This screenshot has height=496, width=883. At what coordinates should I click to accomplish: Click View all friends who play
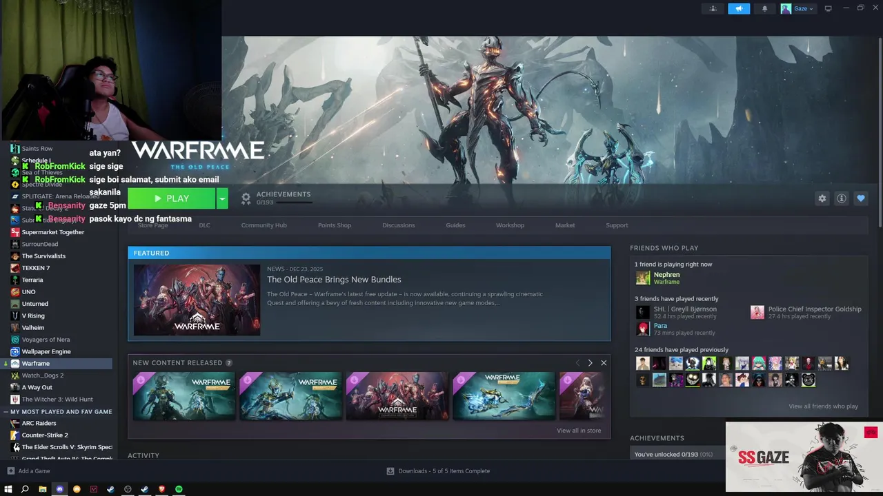(823, 406)
